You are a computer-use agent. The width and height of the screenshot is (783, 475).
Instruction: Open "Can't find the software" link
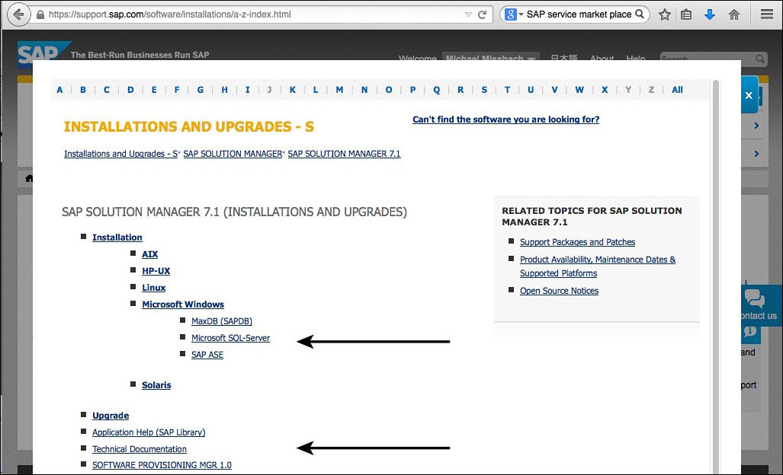505,119
